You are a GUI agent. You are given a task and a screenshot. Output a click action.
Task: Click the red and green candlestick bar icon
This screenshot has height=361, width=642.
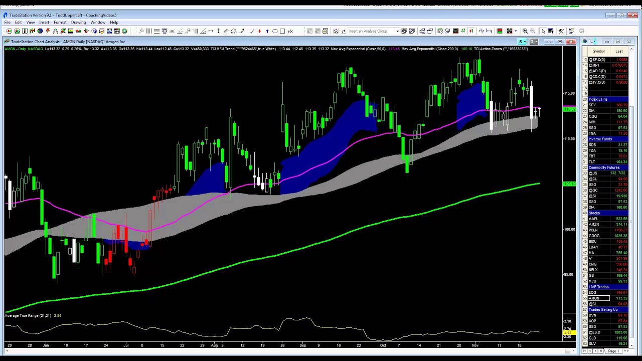471,31
